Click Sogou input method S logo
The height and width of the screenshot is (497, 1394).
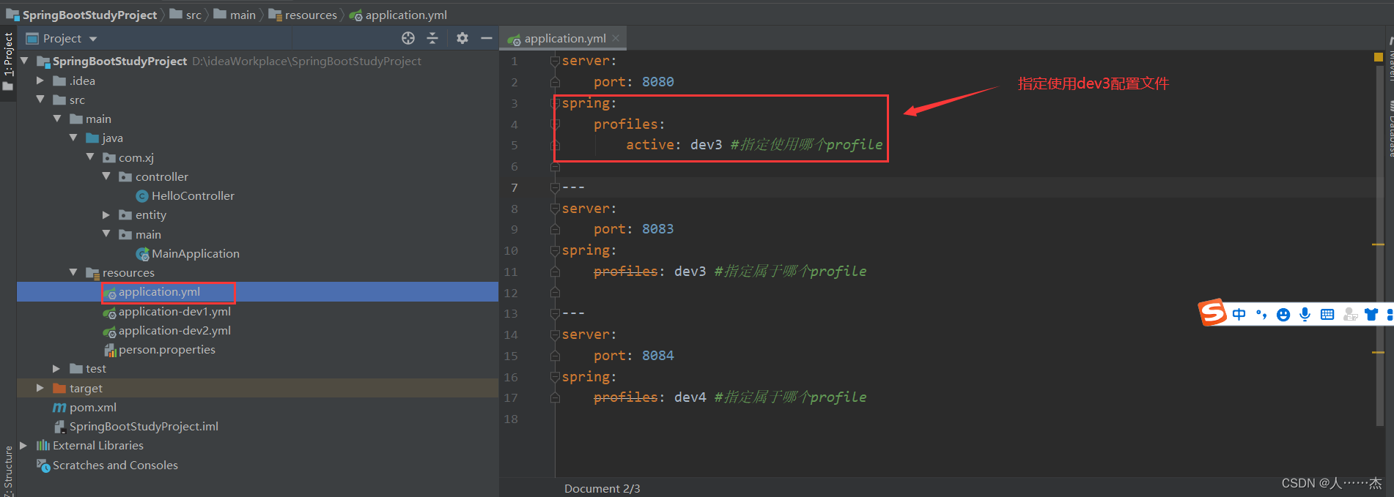click(1213, 313)
